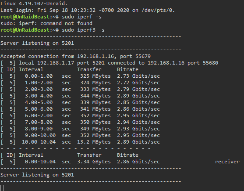The width and height of the screenshot is (244, 191).
Task: Click the 'Transfer' header in the summary table
Action: 89,155
